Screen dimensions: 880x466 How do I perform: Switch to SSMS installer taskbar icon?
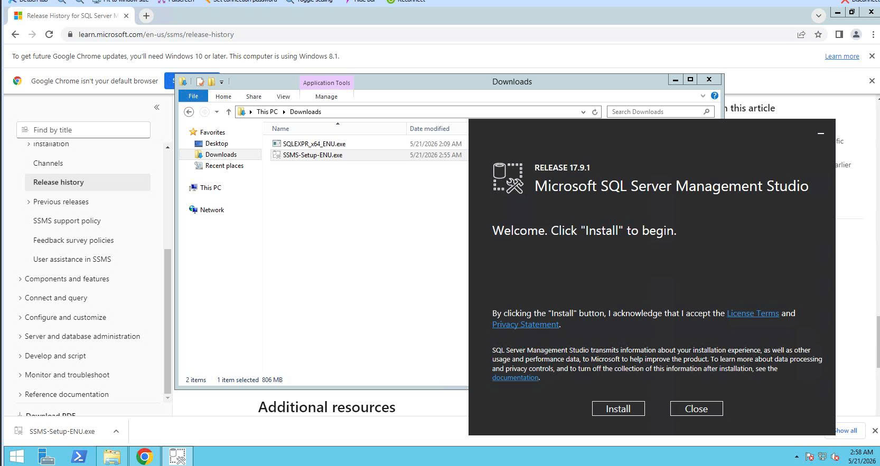point(177,456)
